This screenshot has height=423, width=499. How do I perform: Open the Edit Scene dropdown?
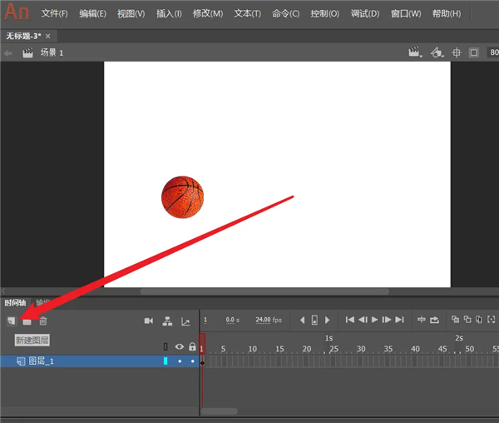(415, 52)
